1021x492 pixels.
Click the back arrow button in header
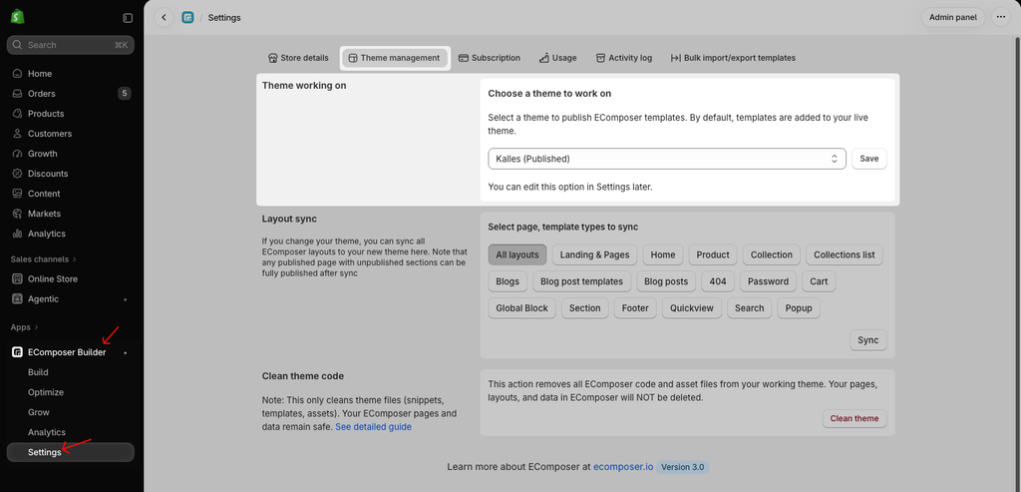pyautogui.click(x=164, y=18)
